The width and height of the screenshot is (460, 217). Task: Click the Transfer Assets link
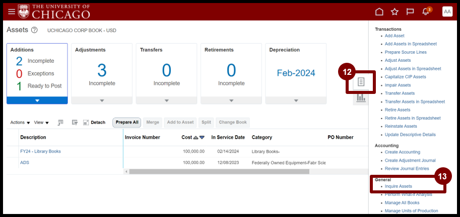(x=400, y=93)
